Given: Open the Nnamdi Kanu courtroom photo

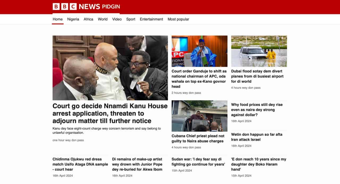Looking at the screenshot, I should tap(110, 68).
